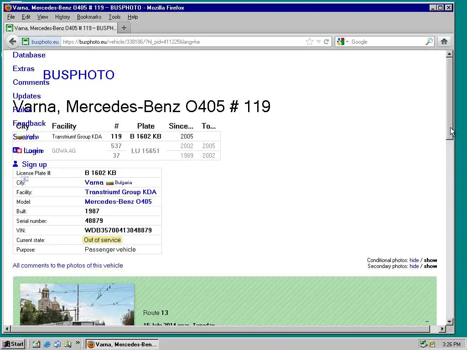Open the Mercedes-Benz O405 model link
The width and height of the screenshot is (467, 350).
click(x=118, y=201)
